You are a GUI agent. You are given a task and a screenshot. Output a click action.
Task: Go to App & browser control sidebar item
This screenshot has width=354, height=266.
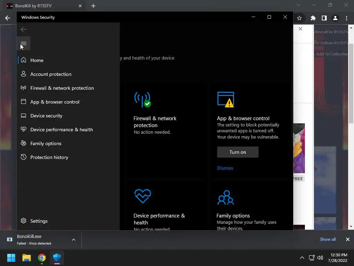coord(69,102)
